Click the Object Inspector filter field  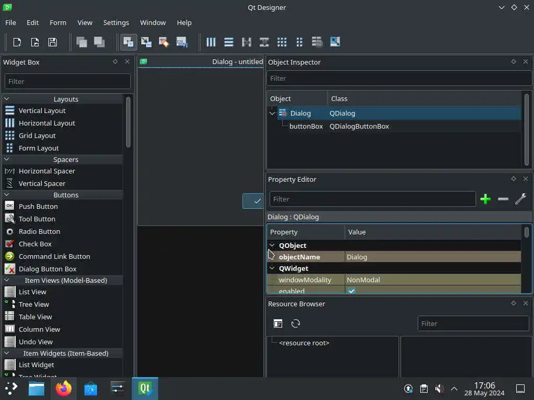point(399,78)
